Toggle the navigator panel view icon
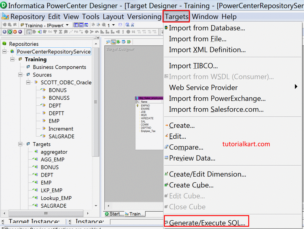 click(76, 25)
